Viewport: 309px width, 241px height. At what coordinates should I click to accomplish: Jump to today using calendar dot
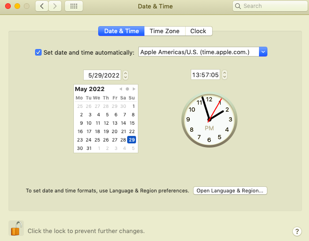click(x=127, y=89)
